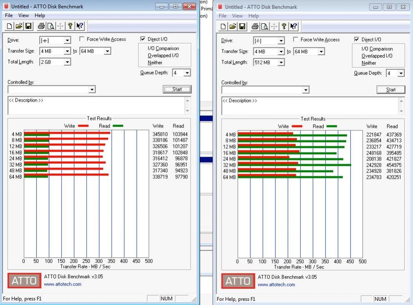Uncheck Direct I/O in right window
This screenshot has height=305, width=413.
357,39
